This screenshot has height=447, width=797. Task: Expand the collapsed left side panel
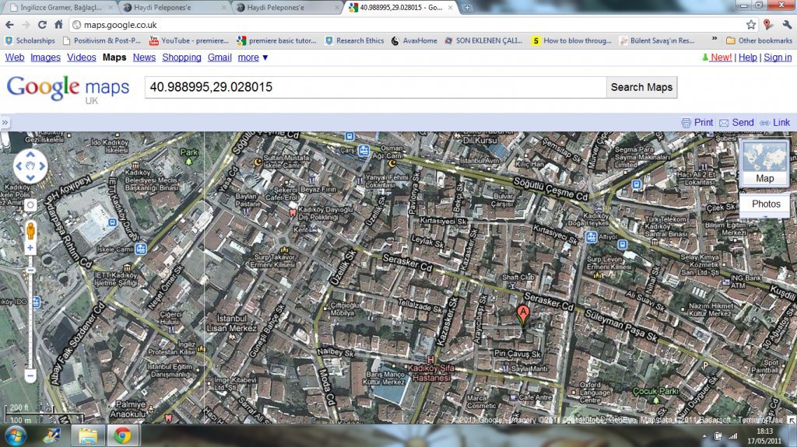click(x=5, y=122)
